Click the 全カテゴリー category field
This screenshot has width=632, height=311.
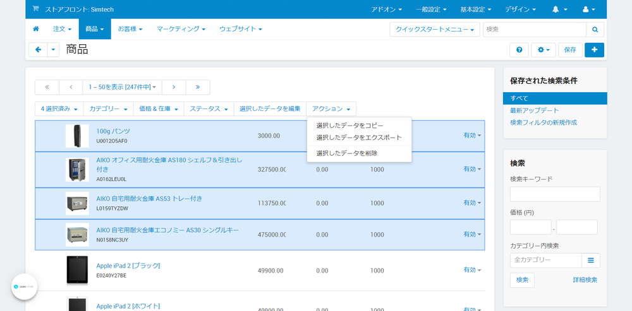pyautogui.click(x=546, y=261)
